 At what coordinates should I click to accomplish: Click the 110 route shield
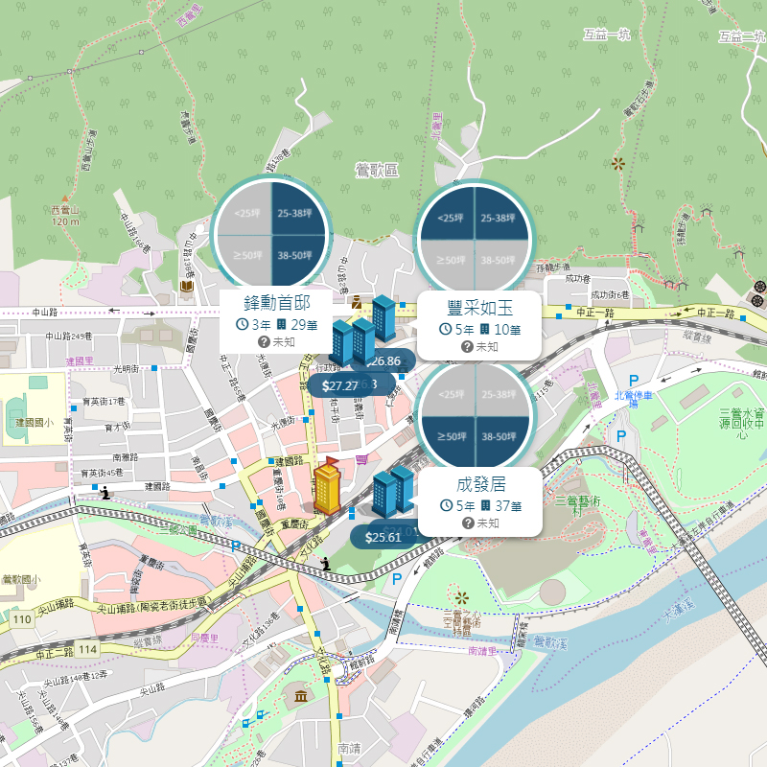click(22, 619)
